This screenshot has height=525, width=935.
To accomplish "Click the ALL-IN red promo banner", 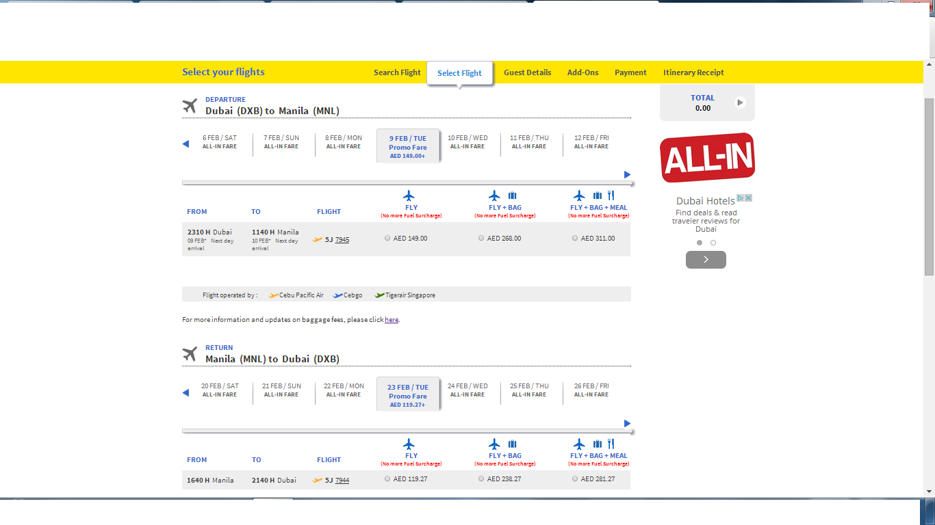I will coord(707,157).
